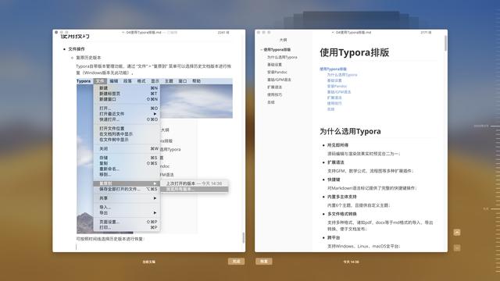
Task: Click the left window file title
Action: click(x=143, y=33)
